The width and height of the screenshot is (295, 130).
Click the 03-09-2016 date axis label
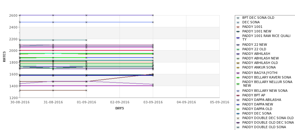153,102
